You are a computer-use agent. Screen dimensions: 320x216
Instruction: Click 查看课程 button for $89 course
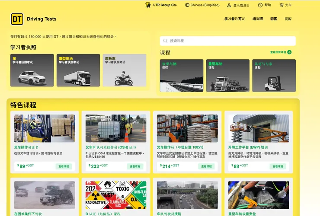click(x=64, y=166)
